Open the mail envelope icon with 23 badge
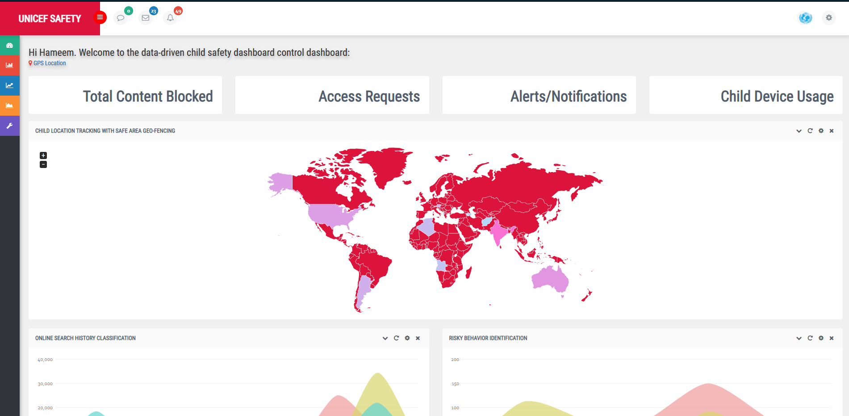Image resolution: width=849 pixels, height=416 pixels. click(146, 18)
